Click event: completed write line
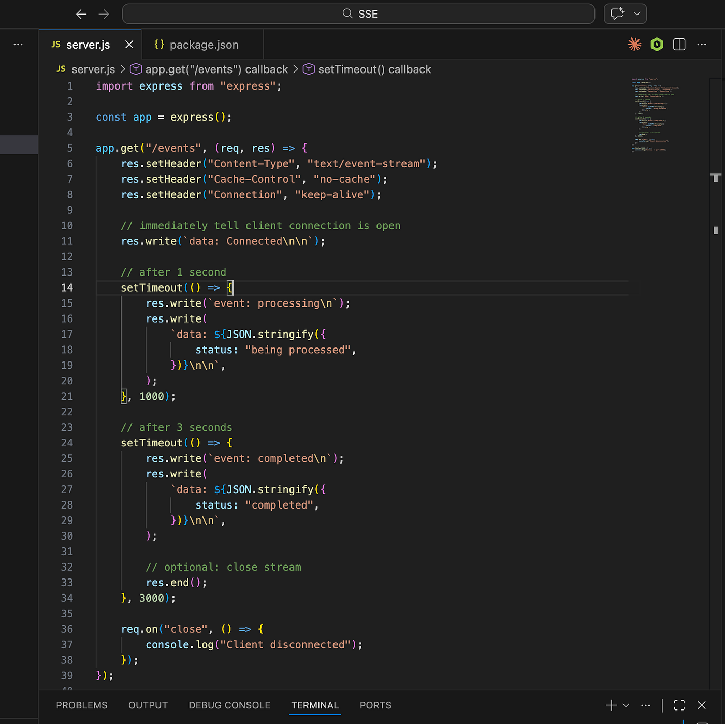This screenshot has height=724, width=725. pyautogui.click(x=245, y=459)
